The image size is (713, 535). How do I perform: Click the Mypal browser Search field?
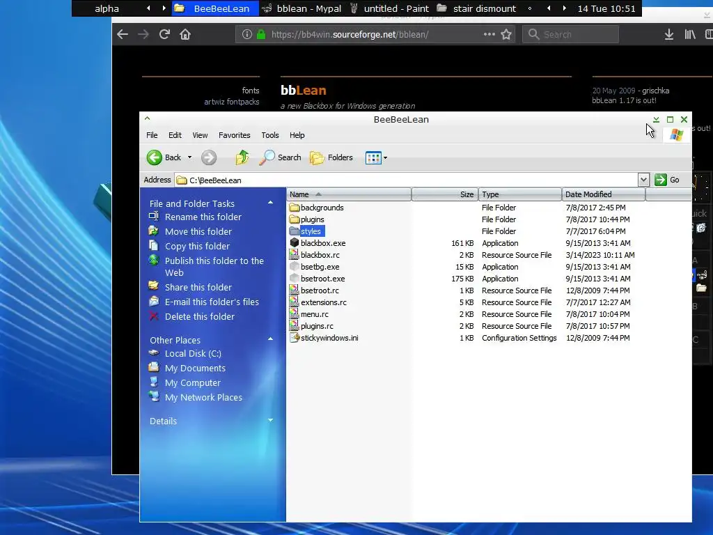(x=571, y=34)
